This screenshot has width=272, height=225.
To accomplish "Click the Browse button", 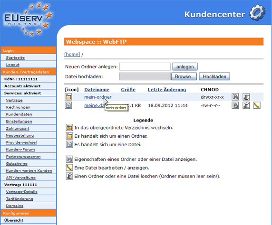I will pyautogui.click(x=184, y=76).
